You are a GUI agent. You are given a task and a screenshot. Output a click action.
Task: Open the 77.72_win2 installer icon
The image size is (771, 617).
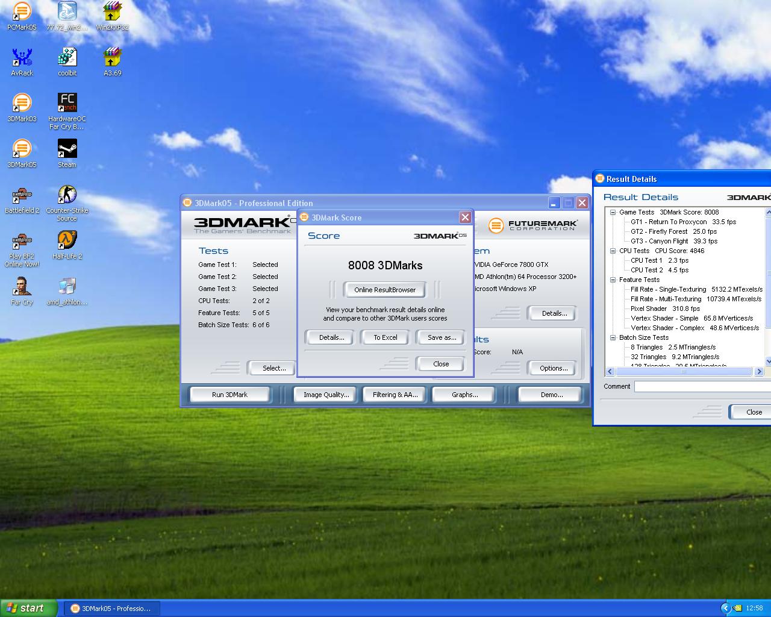pyautogui.click(x=67, y=16)
